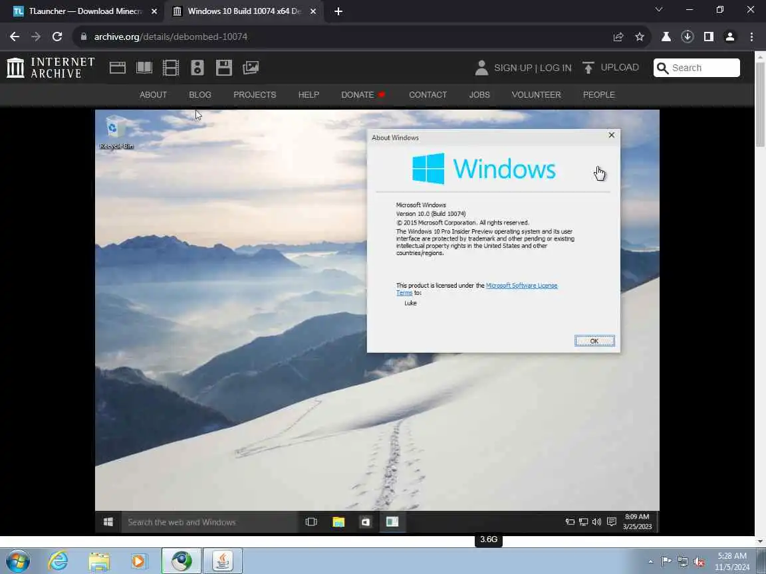Click SIGN UP link
Screen dimensions: 766x574
point(513,68)
